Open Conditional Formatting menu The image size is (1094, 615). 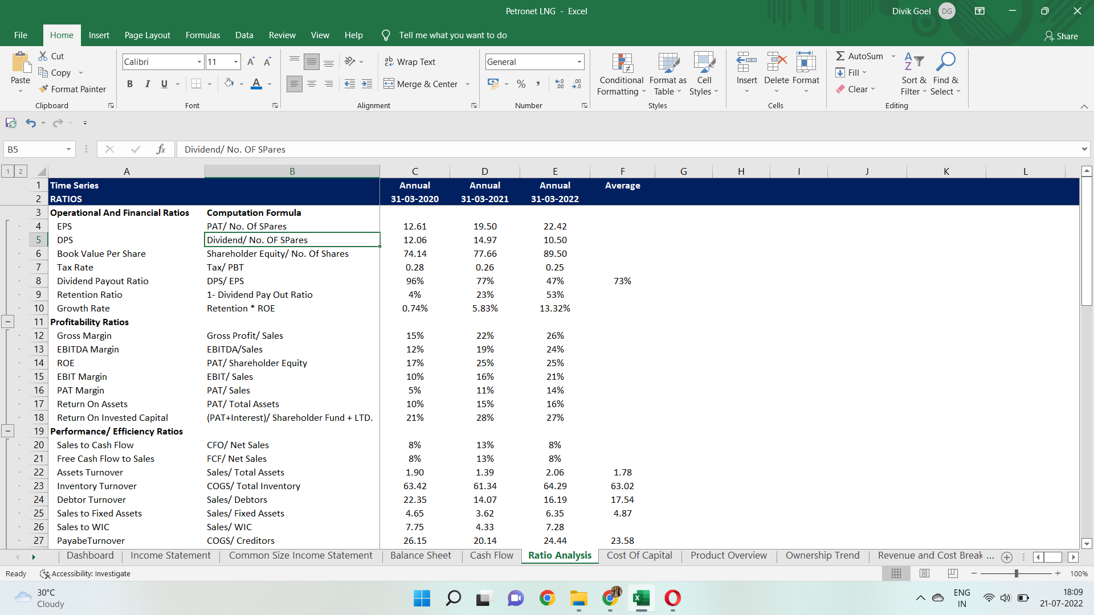[622, 75]
